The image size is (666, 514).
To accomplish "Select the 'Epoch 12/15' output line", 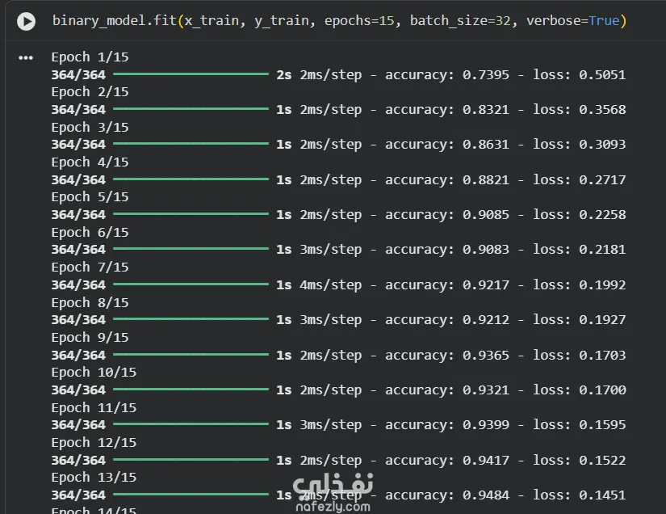I will 94,442.
